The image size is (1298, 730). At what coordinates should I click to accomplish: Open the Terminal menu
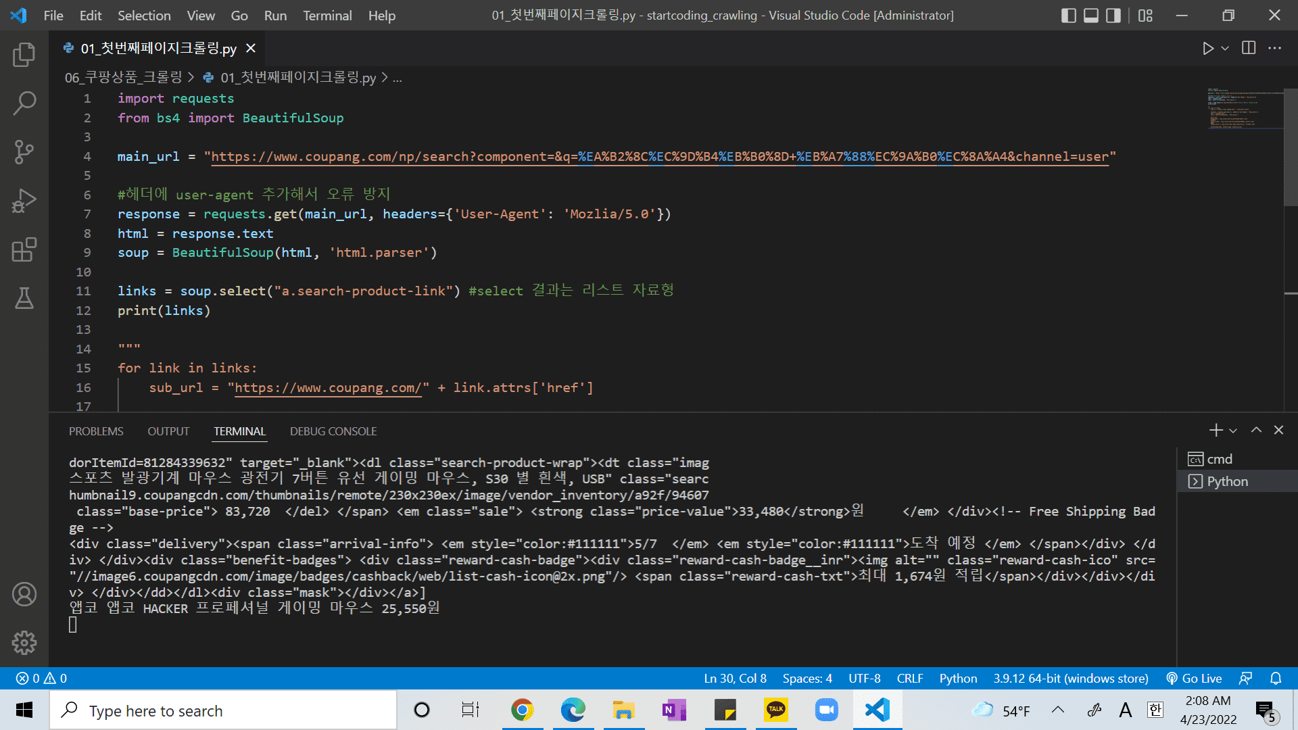(x=327, y=15)
